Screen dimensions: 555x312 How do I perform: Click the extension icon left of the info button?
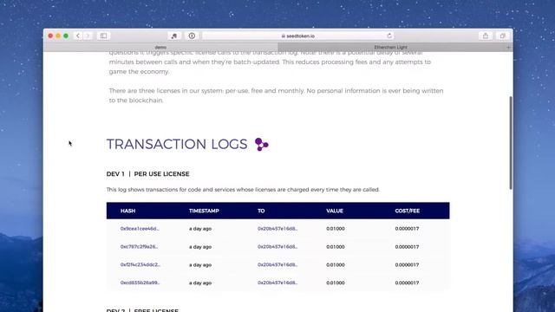[x=174, y=36]
